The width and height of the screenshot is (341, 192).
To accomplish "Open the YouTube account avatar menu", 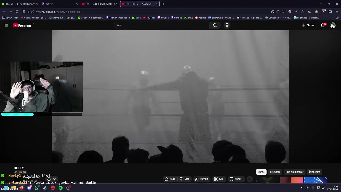I will [x=333, y=25].
